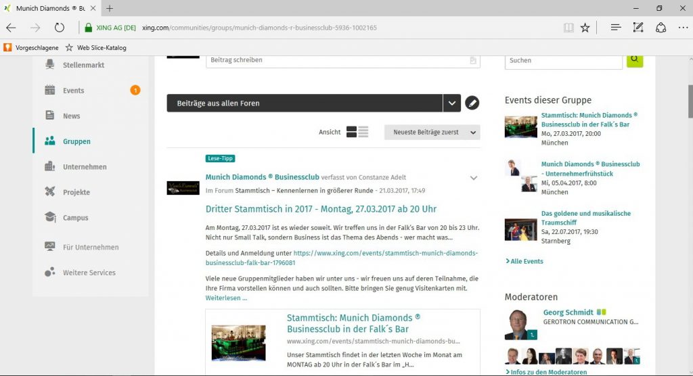The height and width of the screenshot is (376, 693).
Task: Click attachment icon in Beitrag schreiben field
Action: (x=473, y=61)
